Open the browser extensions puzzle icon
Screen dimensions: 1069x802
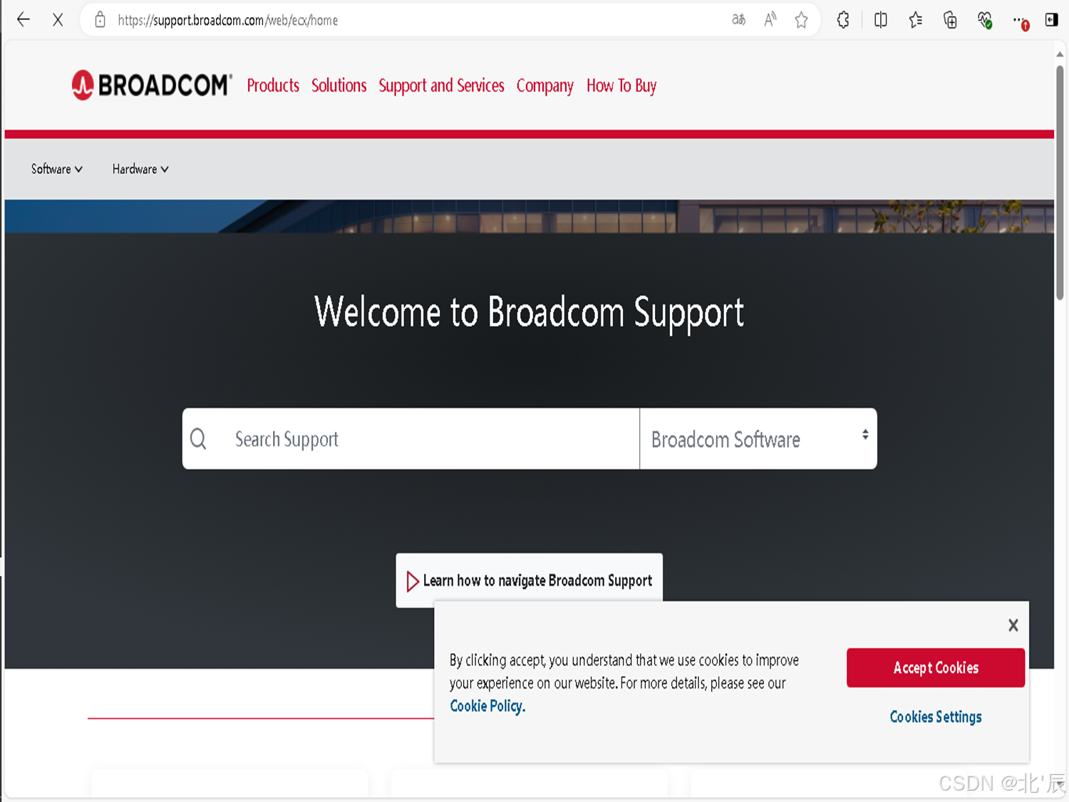(x=843, y=20)
